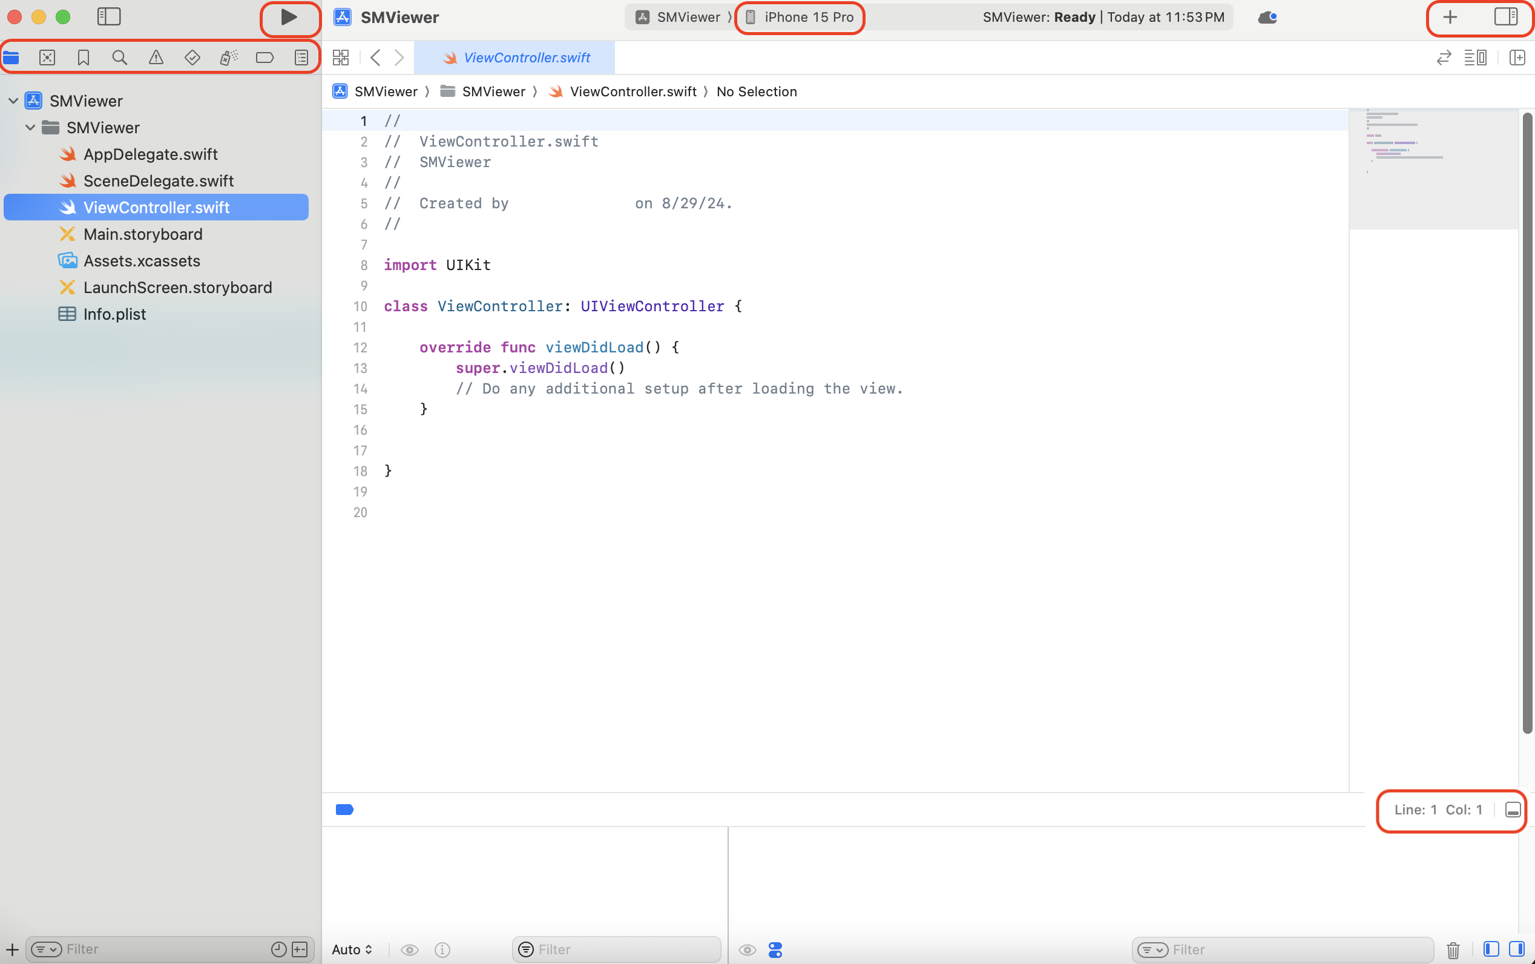The width and height of the screenshot is (1535, 964).
Task: Open Main.storyboard in the navigator
Action: click(x=143, y=234)
